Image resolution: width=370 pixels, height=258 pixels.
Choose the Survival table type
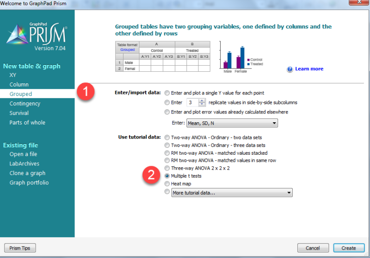19,113
